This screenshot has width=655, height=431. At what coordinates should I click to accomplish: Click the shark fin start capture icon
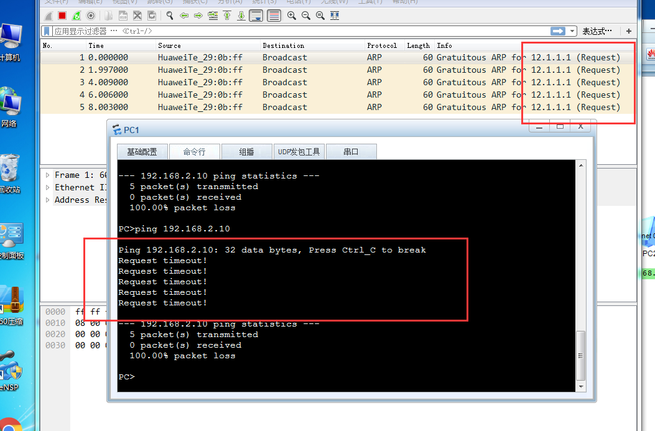(49, 16)
